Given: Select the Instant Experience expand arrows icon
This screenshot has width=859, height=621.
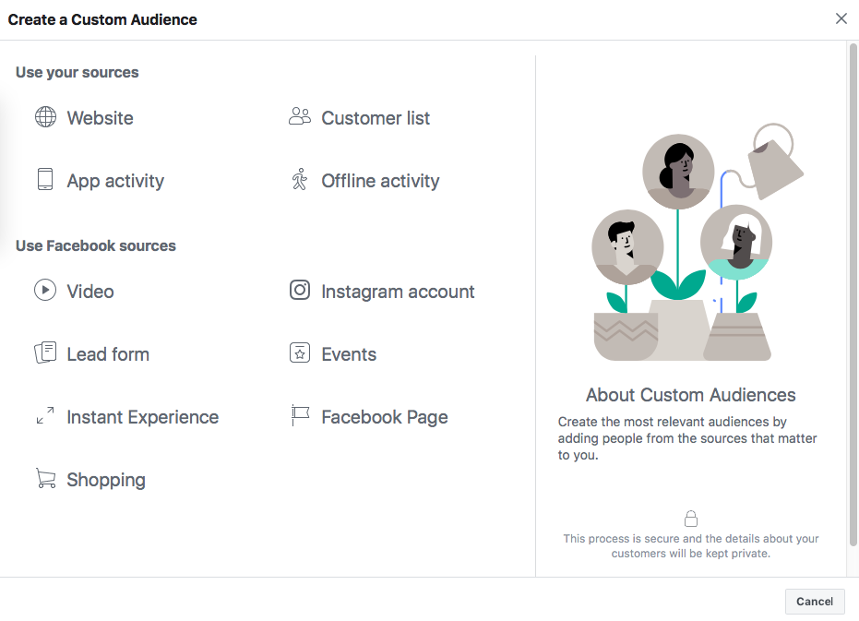Looking at the screenshot, I should (45, 415).
